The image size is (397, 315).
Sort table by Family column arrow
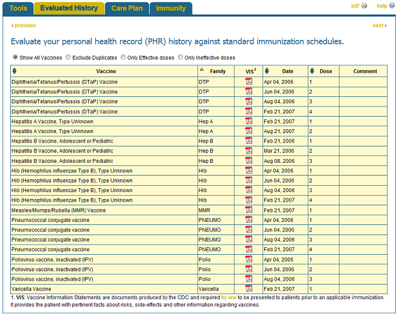[202, 69]
